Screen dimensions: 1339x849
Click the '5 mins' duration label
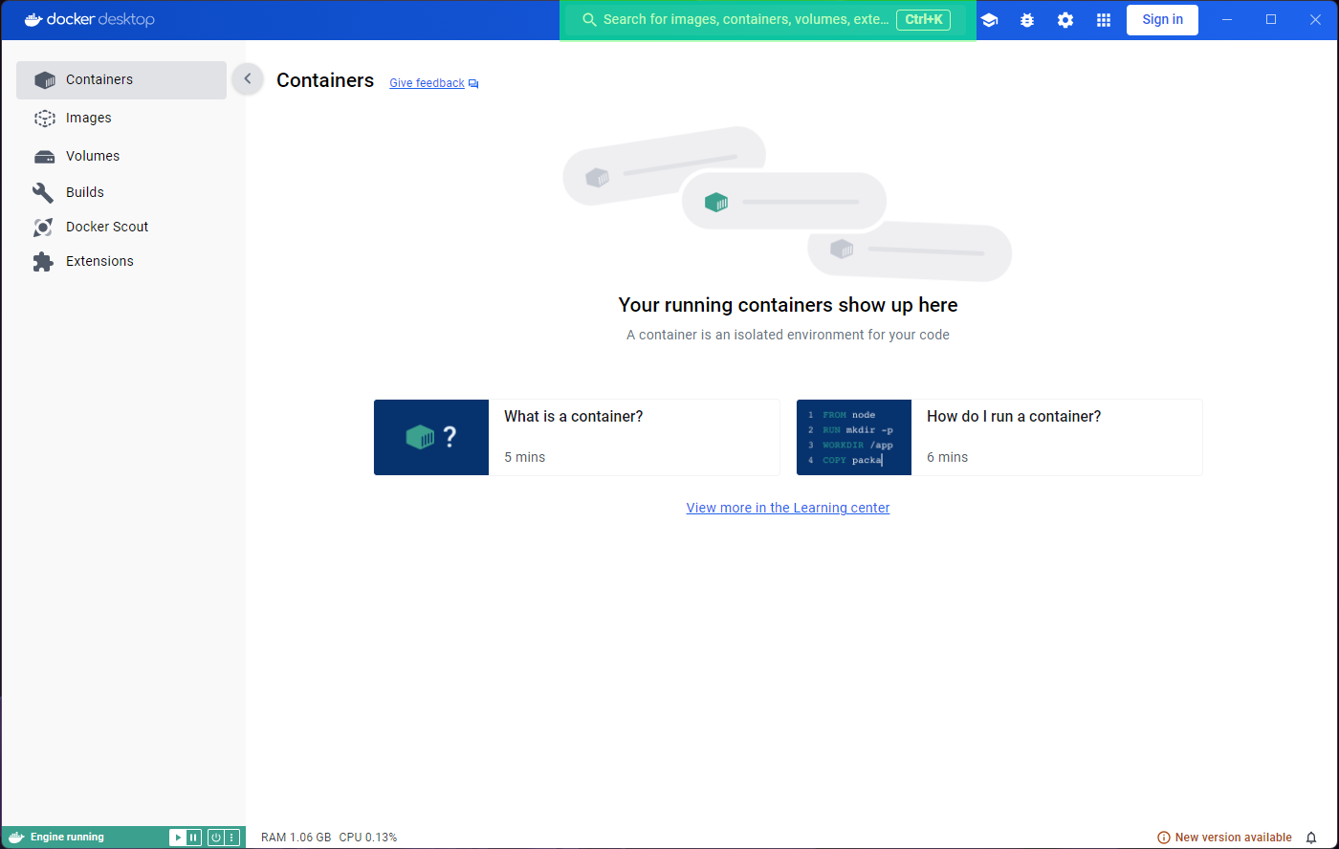[525, 457]
